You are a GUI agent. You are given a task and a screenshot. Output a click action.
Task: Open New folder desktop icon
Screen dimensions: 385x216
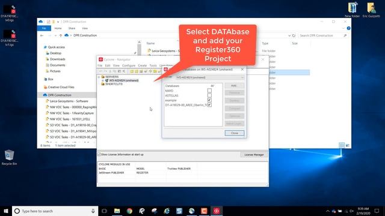point(352,10)
